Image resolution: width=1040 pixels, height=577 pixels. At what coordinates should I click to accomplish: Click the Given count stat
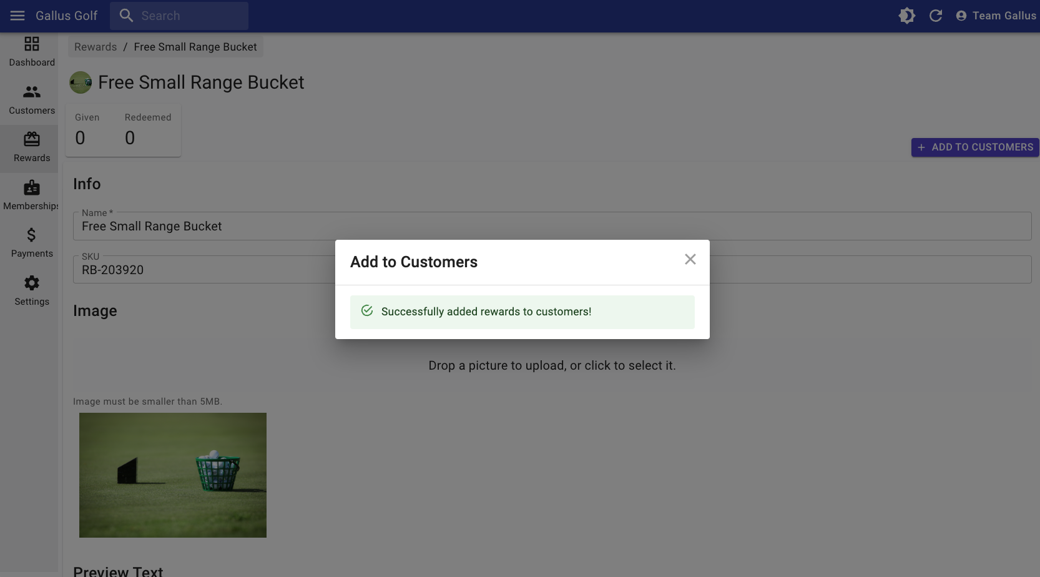pyautogui.click(x=87, y=130)
